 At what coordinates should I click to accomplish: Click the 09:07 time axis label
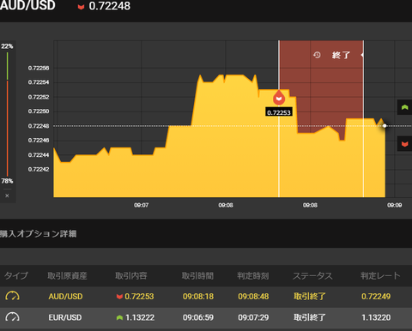[142, 205]
